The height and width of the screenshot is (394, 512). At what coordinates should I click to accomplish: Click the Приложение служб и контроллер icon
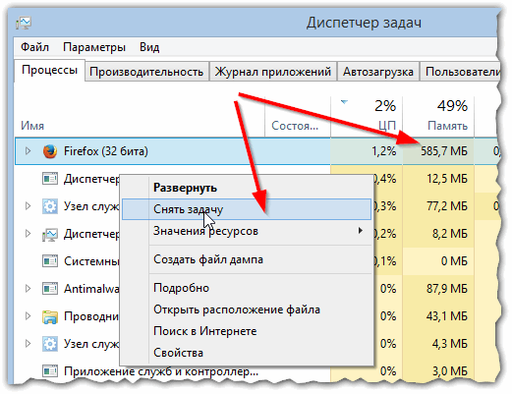(x=50, y=371)
